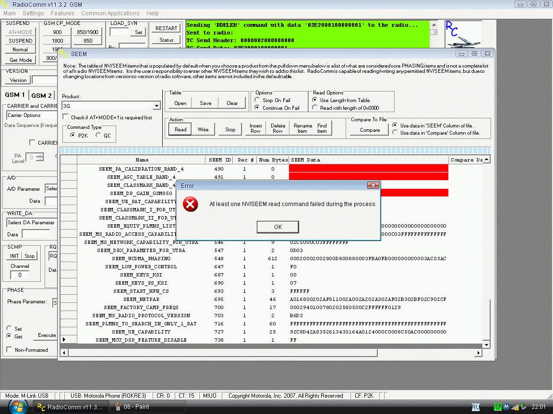553x414 pixels.
Task: Select the Set radio button in PHASE
Action: (9, 328)
